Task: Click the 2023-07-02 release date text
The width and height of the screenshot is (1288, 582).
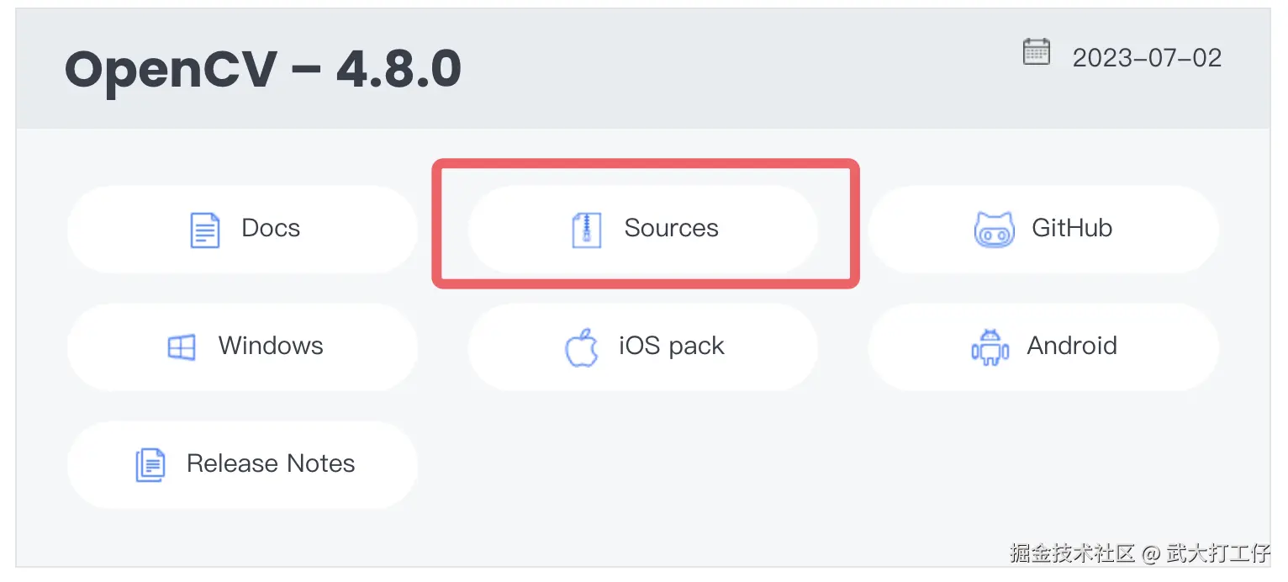Action: (1147, 58)
